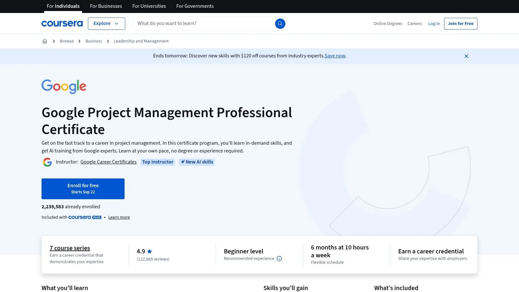This screenshot has width=519, height=292.
Task: Visit the Careers link
Action: [x=415, y=23]
